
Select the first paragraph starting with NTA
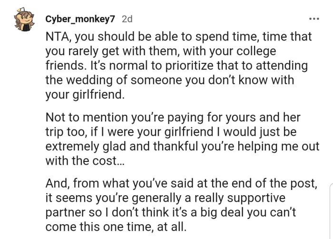176,65
